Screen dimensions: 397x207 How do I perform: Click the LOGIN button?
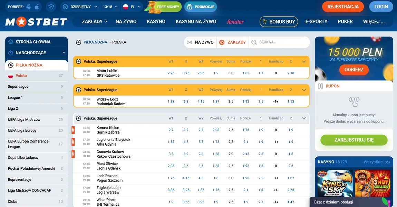click(x=381, y=7)
